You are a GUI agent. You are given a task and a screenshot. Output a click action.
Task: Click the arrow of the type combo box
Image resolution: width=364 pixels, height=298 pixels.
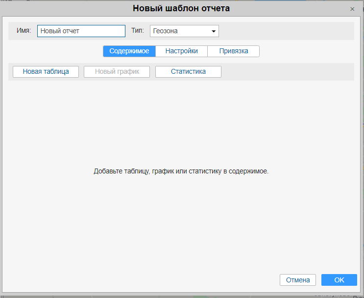coord(214,31)
